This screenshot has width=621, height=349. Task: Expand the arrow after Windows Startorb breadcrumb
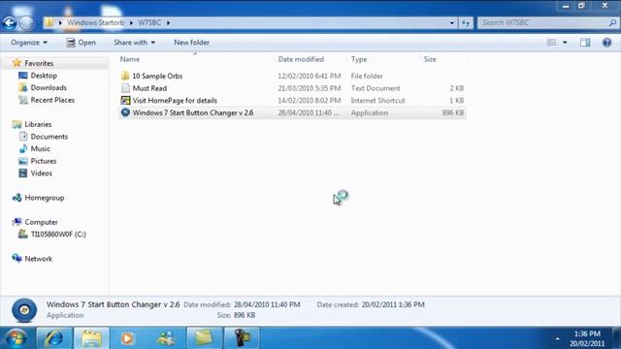pos(131,22)
